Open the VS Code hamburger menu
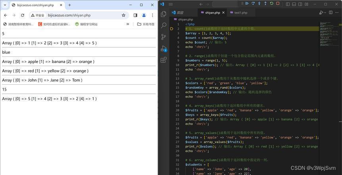Viewport: 342px width, 175px height. click(171, 4)
